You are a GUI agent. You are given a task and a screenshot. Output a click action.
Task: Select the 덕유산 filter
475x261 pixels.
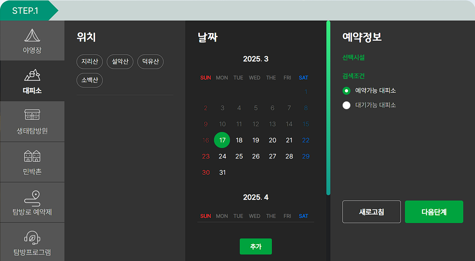click(150, 62)
